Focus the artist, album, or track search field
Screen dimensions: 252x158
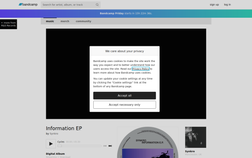tap(71, 5)
